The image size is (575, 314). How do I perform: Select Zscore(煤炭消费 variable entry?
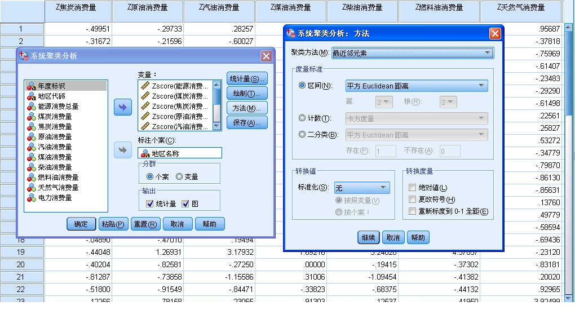click(x=176, y=96)
